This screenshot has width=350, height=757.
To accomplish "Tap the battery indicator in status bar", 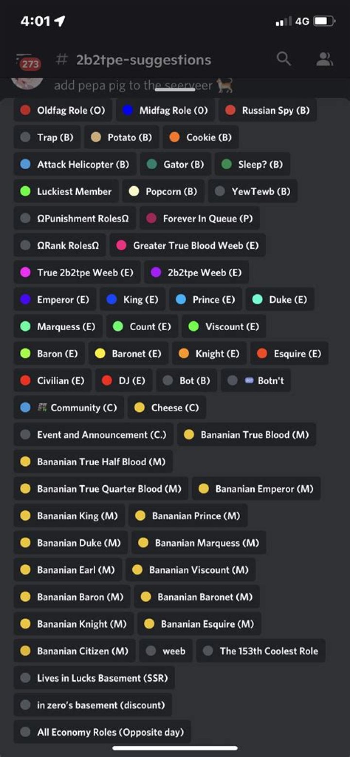I will (x=323, y=20).
